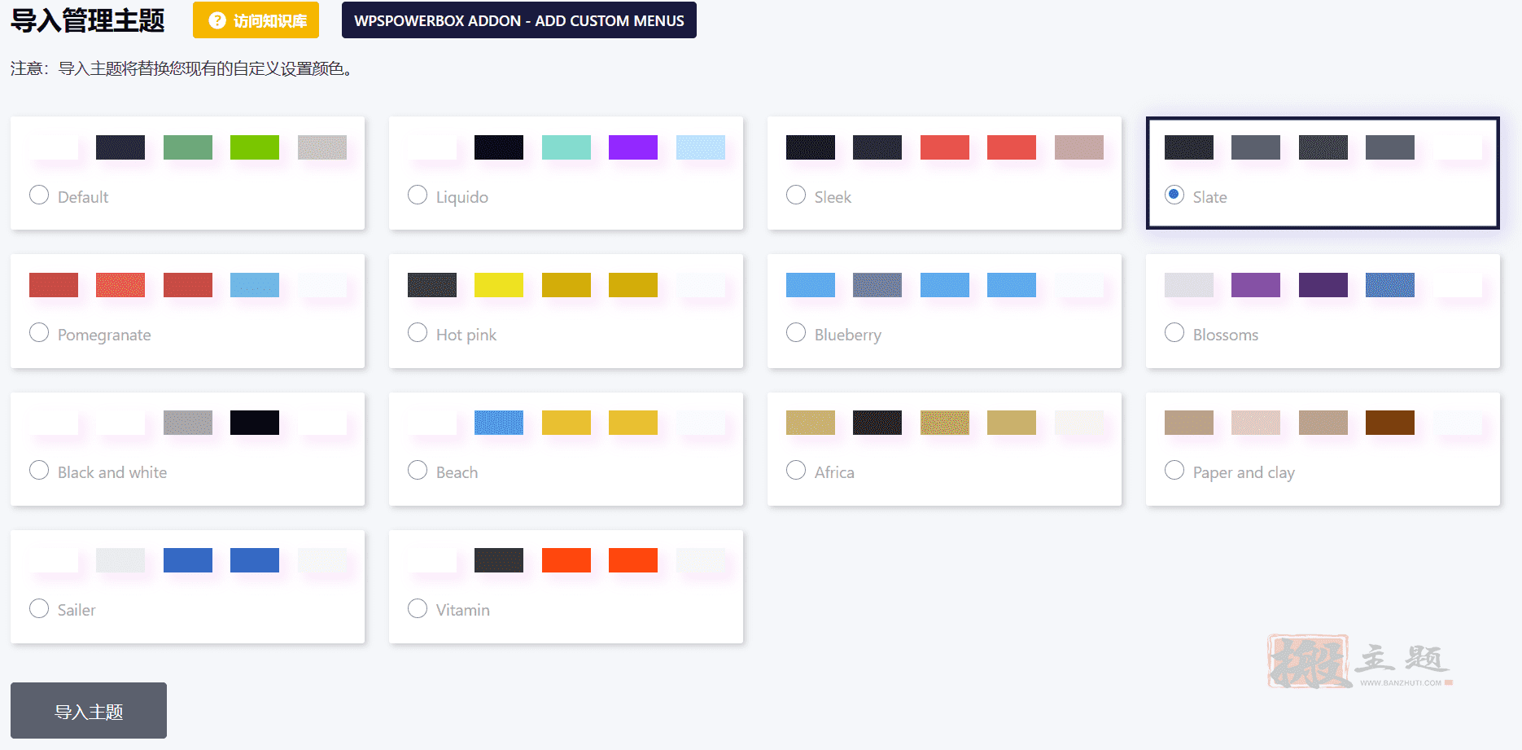This screenshot has height=750, width=1522.
Task: Select the Paper and clay radio button
Action: click(x=1174, y=471)
